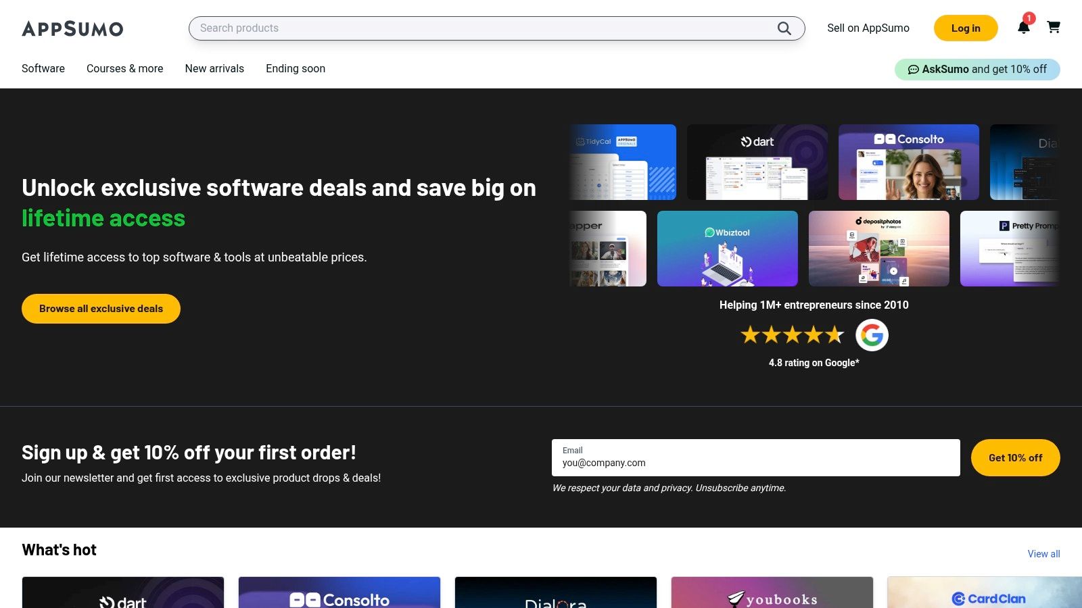
Task: Go to New arrivals
Action: 214,68
